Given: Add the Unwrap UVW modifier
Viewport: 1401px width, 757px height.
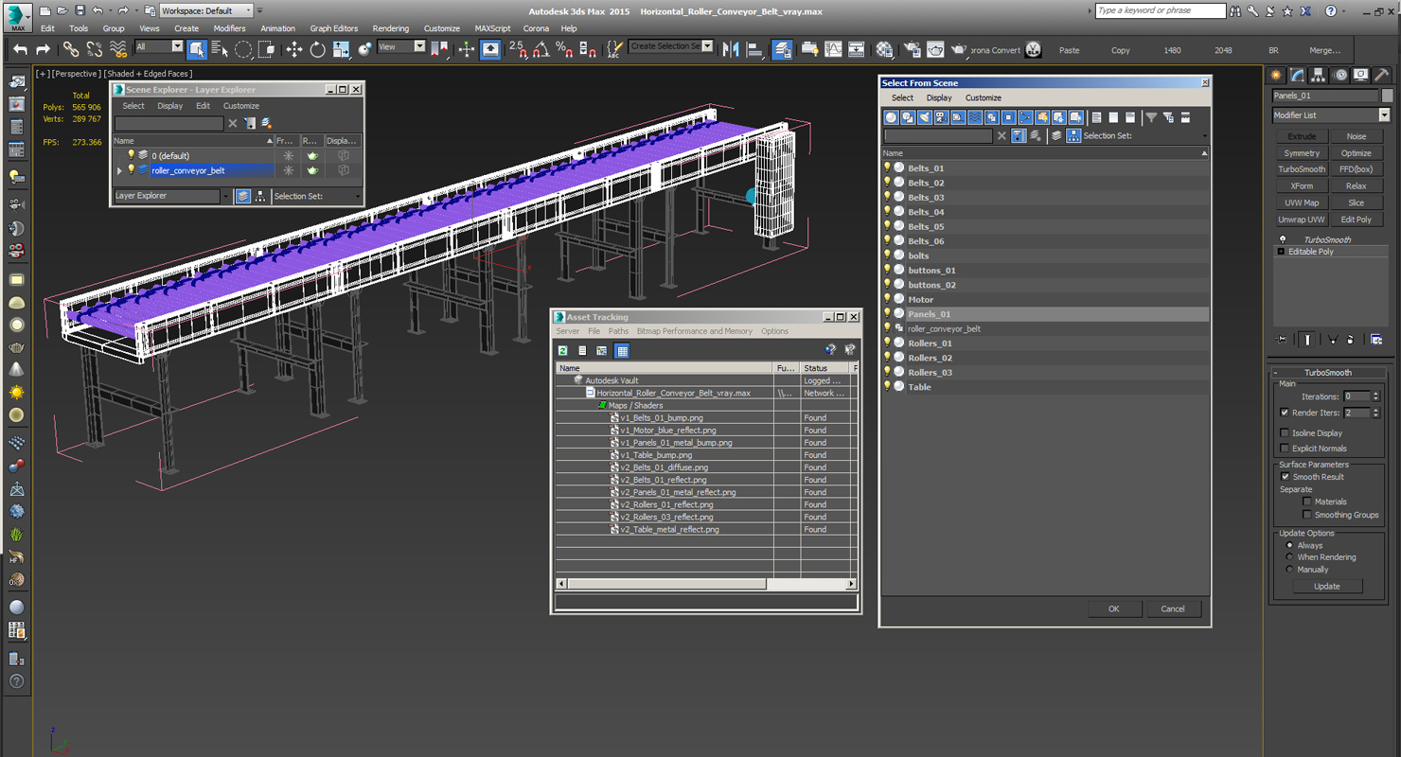Looking at the screenshot, I should click(x=1302, y=220).
